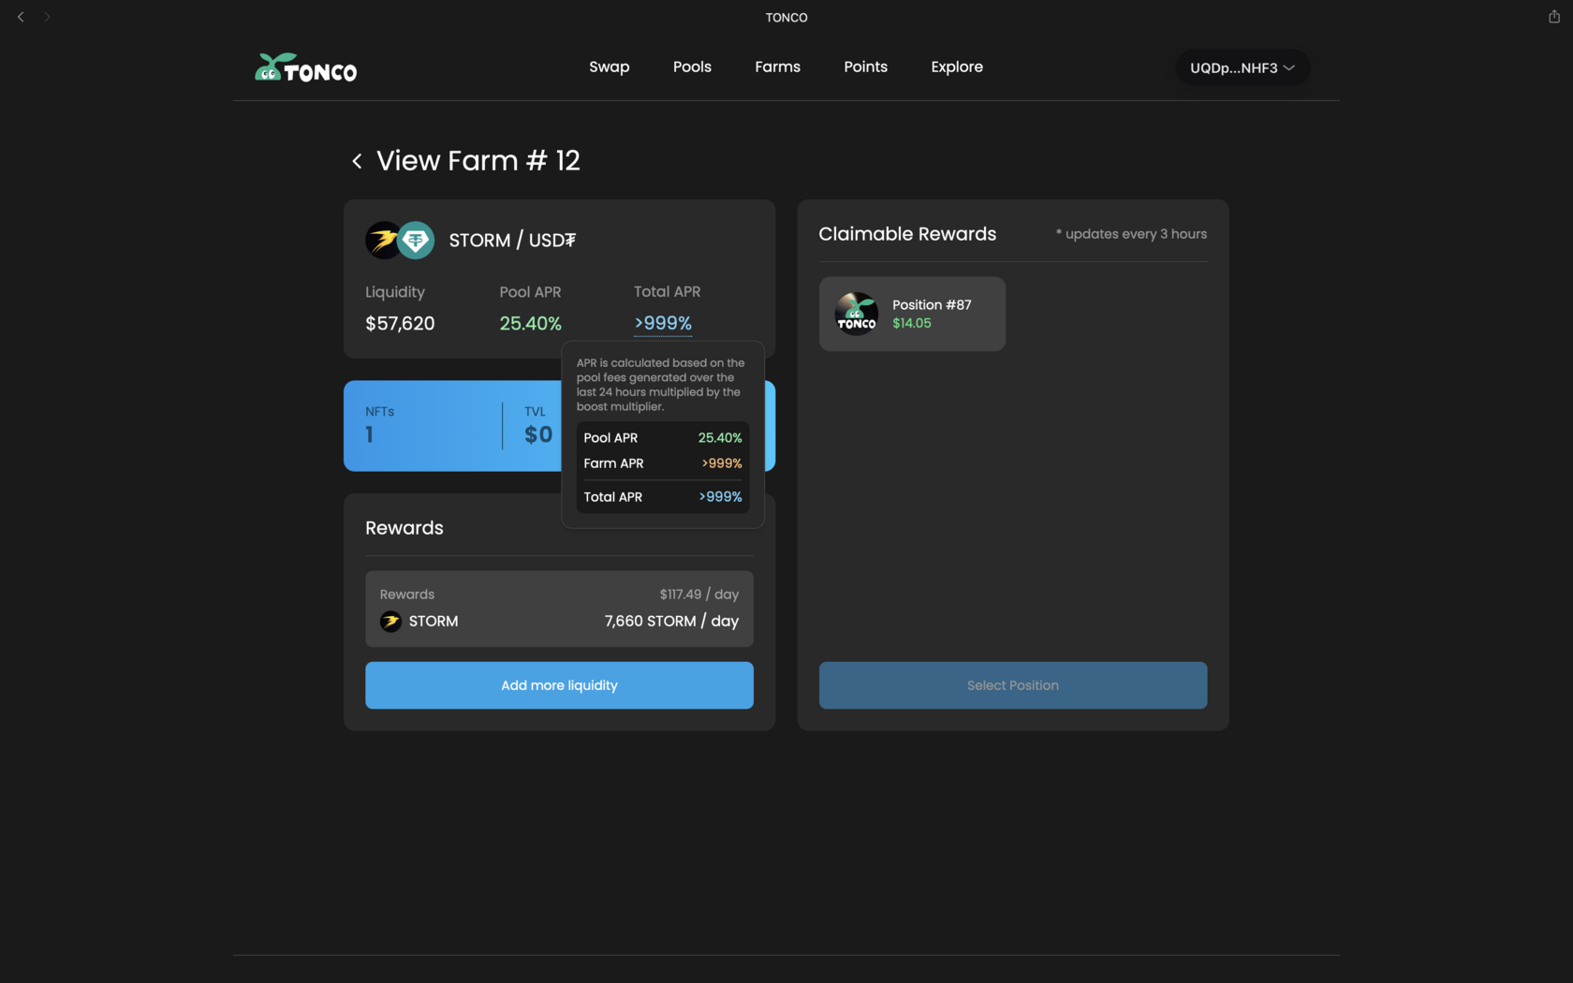Click the TONCO avatar on Position #87
This screenshot has height=983, width=1573.
click(x=856, y=314)
